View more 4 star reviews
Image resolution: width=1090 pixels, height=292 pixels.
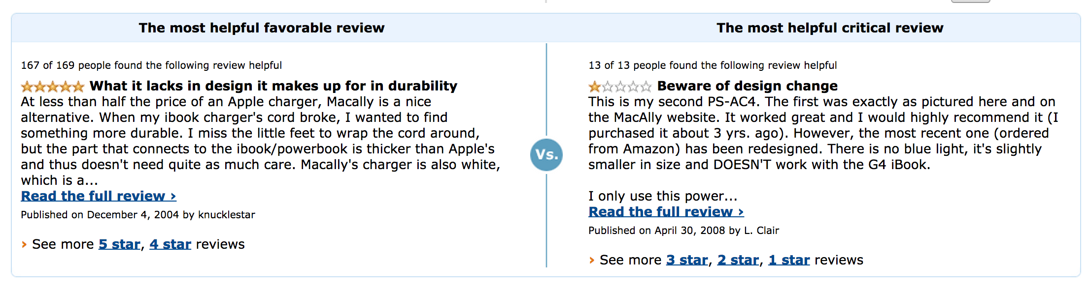[x=170, y=244]
